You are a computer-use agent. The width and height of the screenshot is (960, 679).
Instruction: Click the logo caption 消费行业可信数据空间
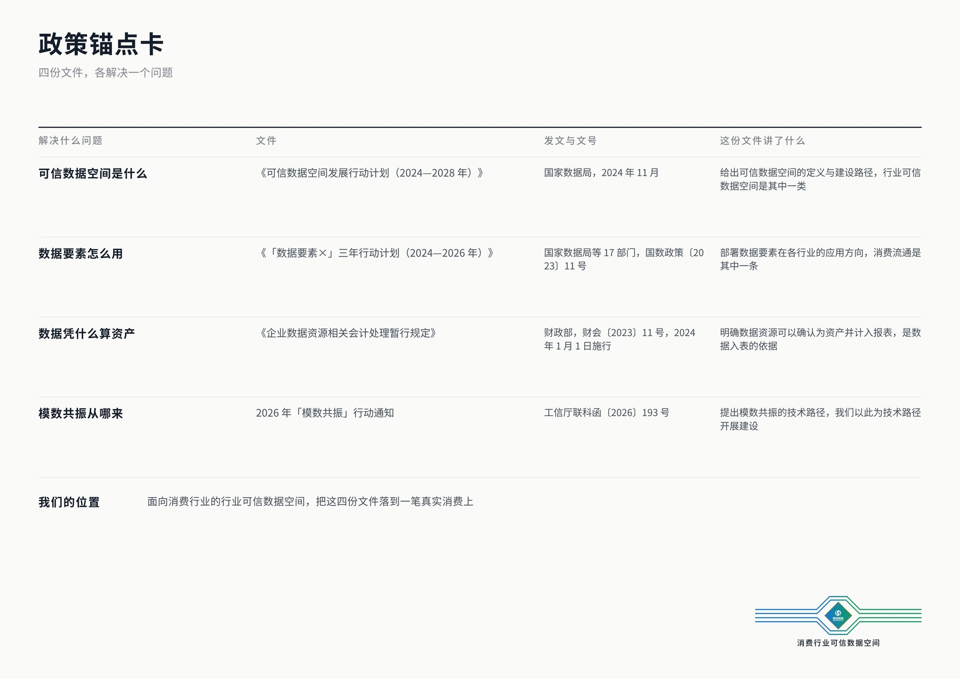838,643
